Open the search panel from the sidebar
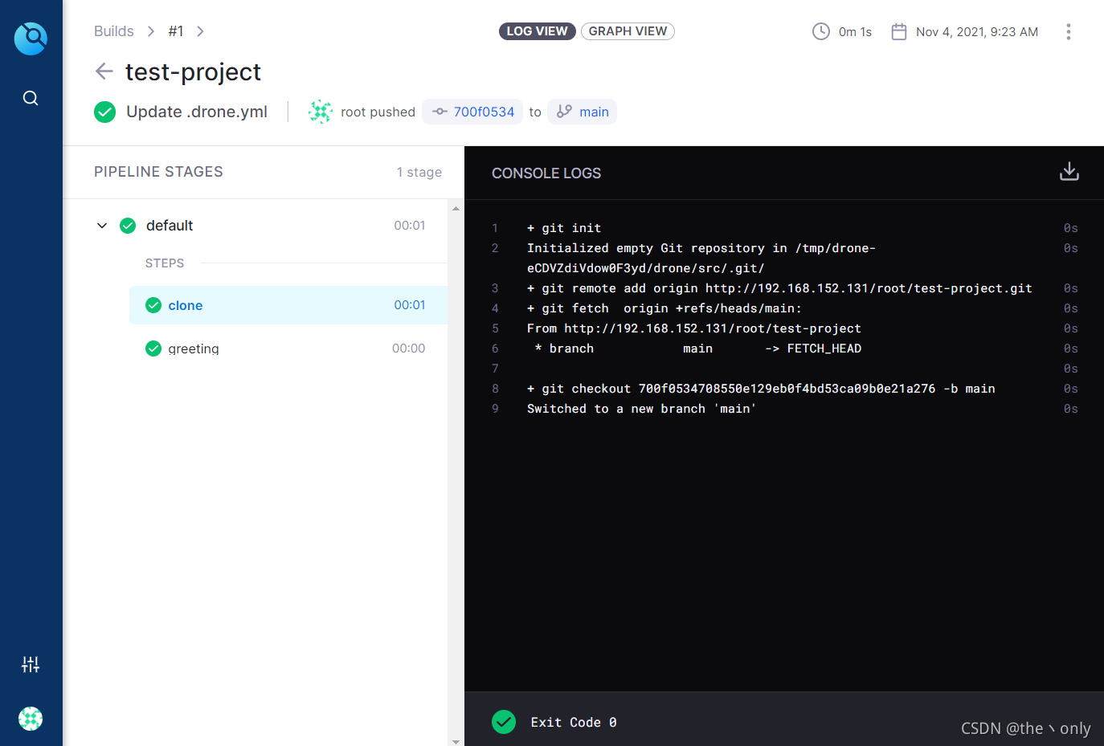Image resolution: width=1104 pixels, height=746 pixels. 31,97
